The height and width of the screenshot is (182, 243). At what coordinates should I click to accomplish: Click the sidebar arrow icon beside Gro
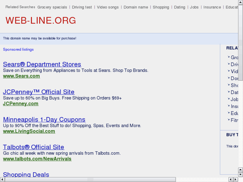tap(228, 57)
